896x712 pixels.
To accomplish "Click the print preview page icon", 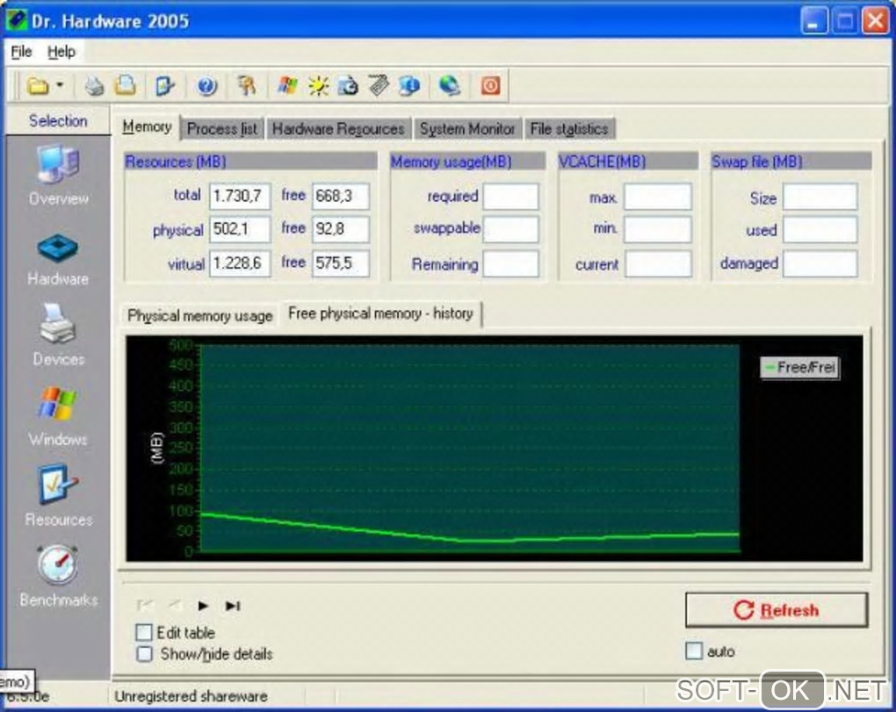I will pyautogui.click(x=126, y=86).
